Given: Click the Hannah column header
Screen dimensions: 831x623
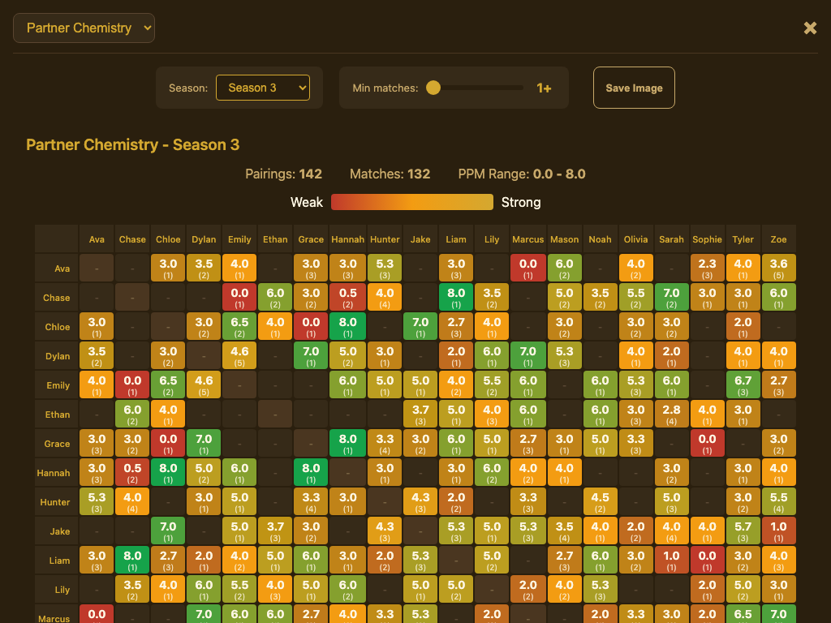Looking at the screenshot, I should 347,239.
